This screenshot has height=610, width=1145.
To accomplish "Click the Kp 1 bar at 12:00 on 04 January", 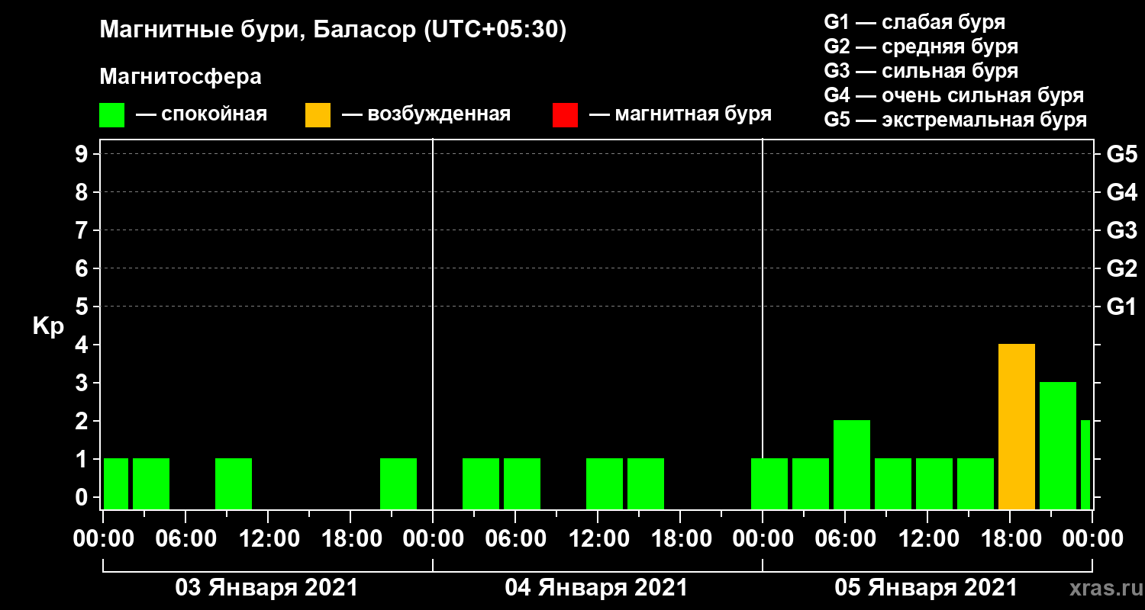I will click(605, 483).
